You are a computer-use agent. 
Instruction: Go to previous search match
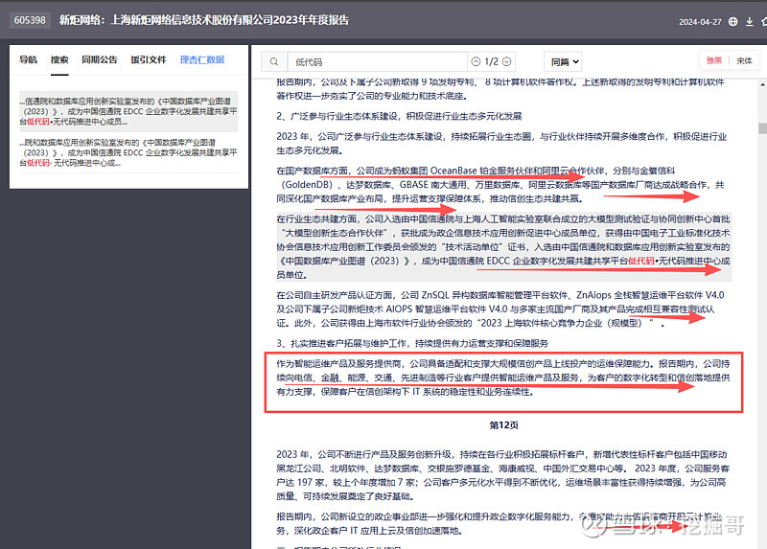click(476, 61)
